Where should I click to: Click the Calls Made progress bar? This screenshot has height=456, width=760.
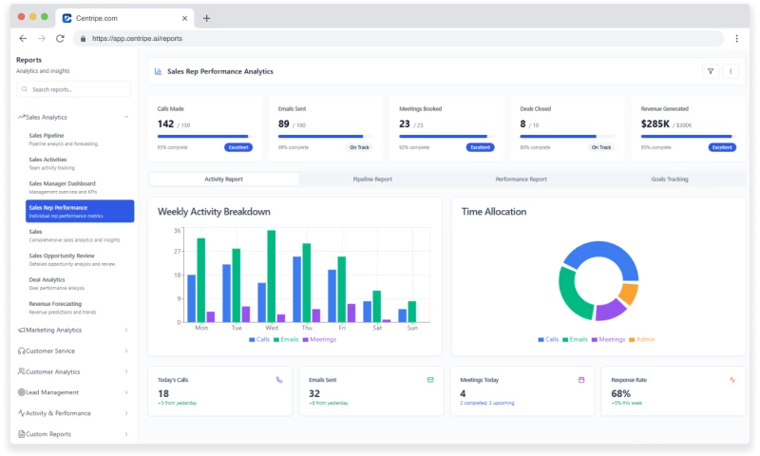(x=204, y=137)
